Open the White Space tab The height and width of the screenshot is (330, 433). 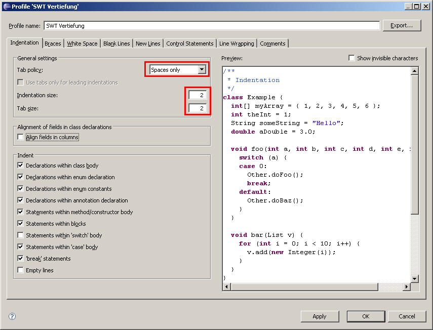[82, 44]
